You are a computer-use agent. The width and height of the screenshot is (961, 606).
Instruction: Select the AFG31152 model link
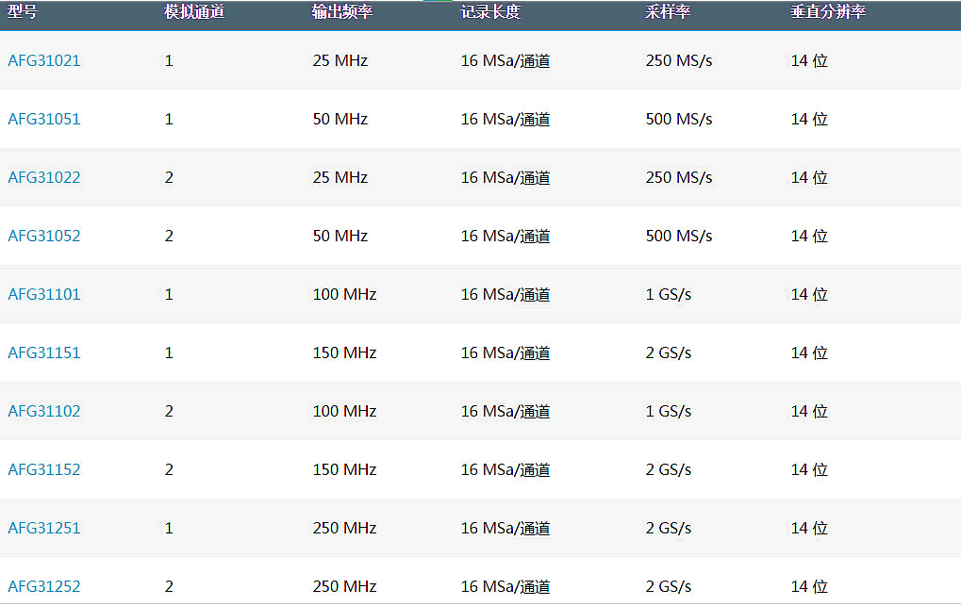[x=44, y=470]
